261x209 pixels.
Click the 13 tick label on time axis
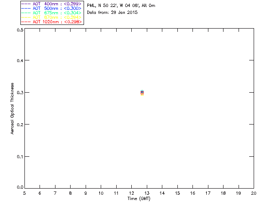click(147, 193)
